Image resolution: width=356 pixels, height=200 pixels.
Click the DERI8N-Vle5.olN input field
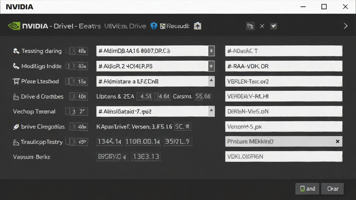[x=284, y=111]
